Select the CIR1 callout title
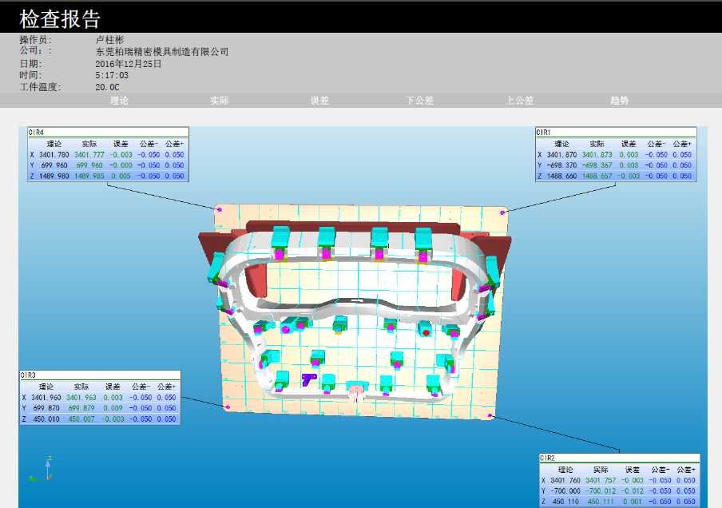The image size is (722, 508). pos(544,132)
